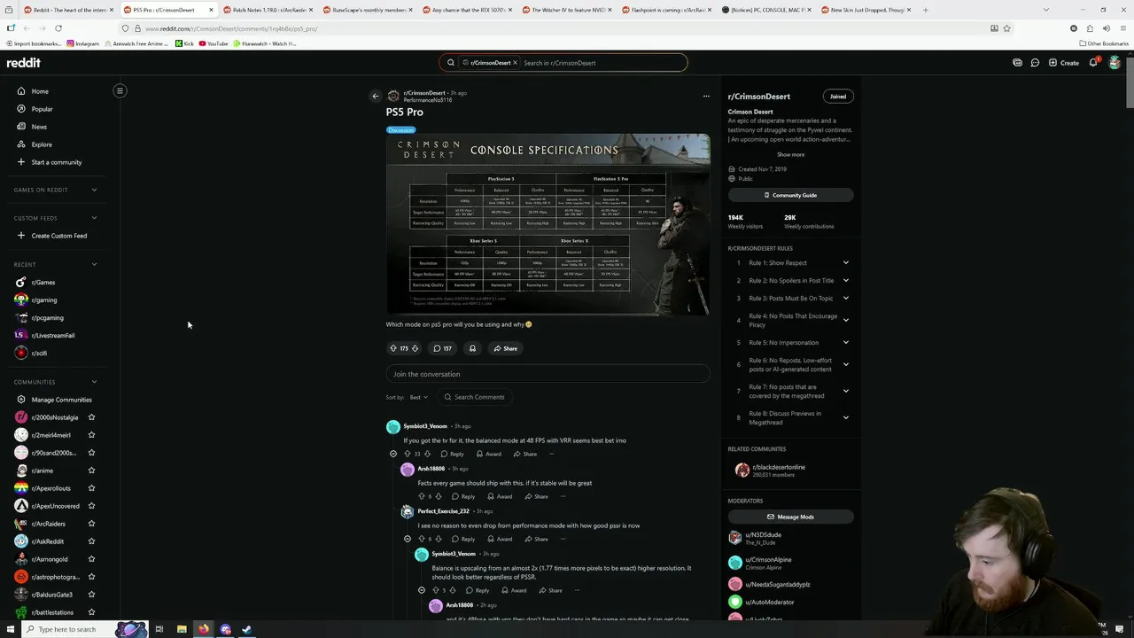Open Steam from taskbar
Image resolution: width=1134 pixels, height=638 pixels.
247,629
